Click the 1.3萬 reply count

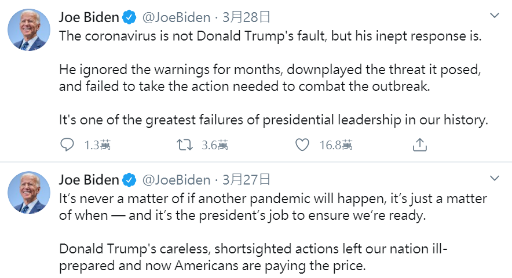coord(97,145)
